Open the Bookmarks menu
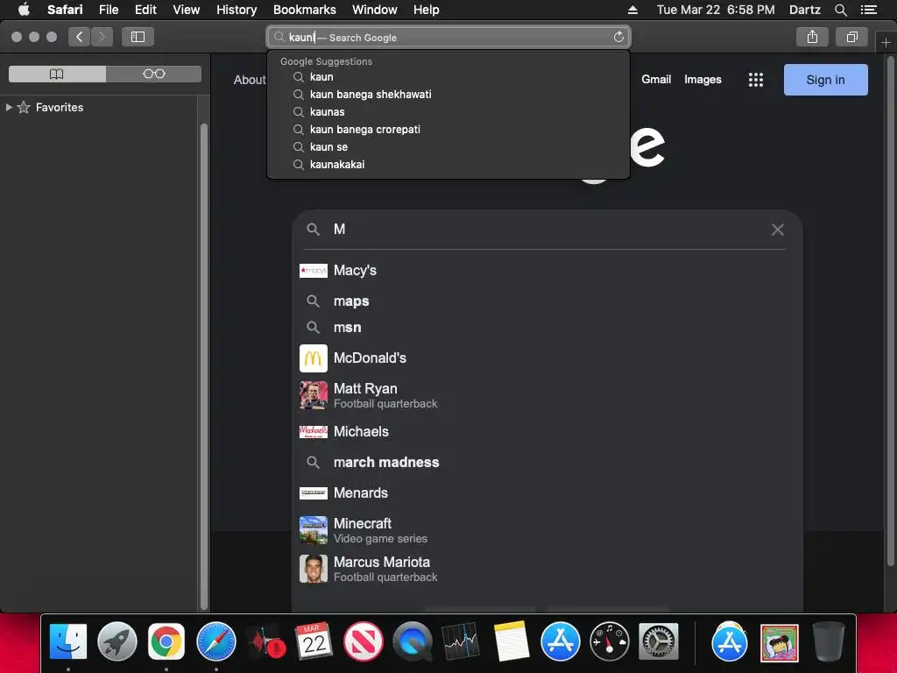Viewport: 897px width, 673px height. click(x=304, y=10)
